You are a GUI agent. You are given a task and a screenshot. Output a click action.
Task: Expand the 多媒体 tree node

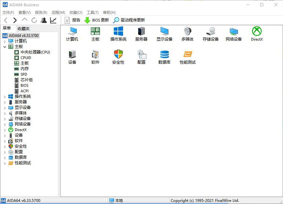click(5, 113)
